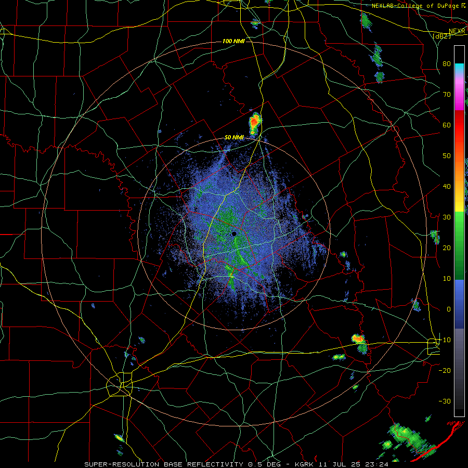The image size is (468, 468).
Task: Select the 70 value on reflectivity scale
Action: click(x=447, y=94)
